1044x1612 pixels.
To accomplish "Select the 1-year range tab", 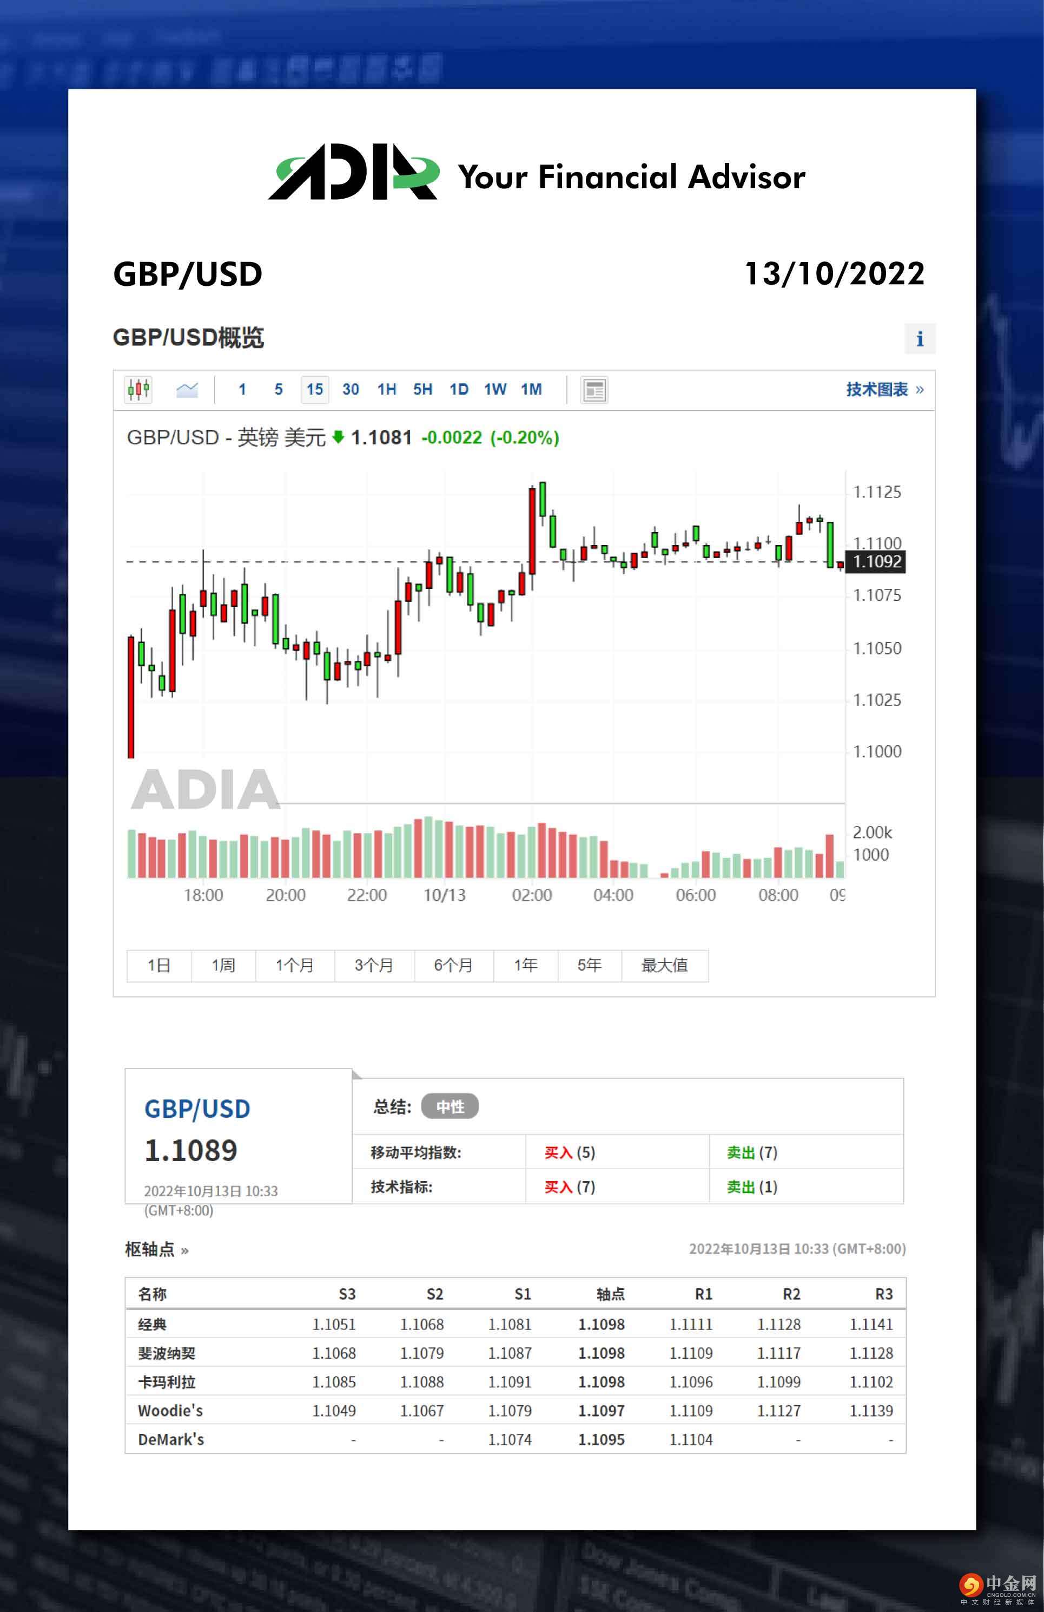I will click(x=525, y=965).
